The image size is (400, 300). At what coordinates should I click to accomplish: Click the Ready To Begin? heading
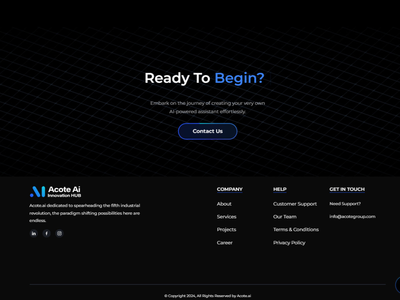[204, 78]
